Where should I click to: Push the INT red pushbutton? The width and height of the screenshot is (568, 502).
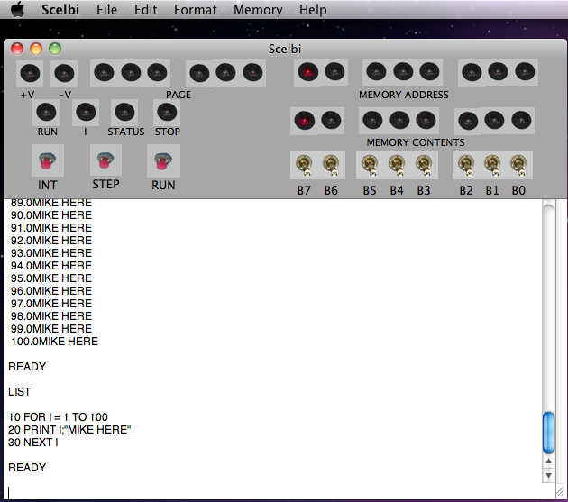pyautogui.click(x=48, y=160)
